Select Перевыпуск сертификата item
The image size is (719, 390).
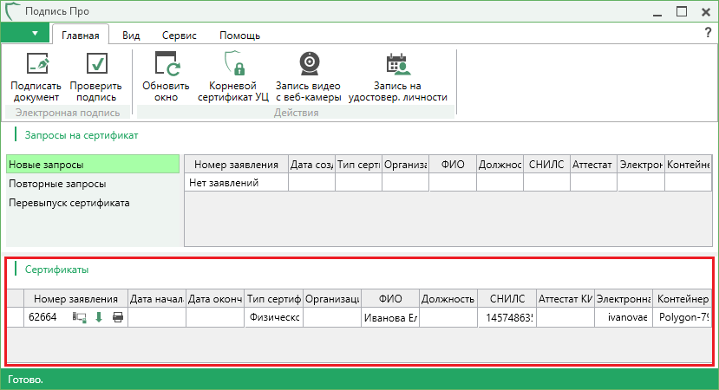(69, 203)
